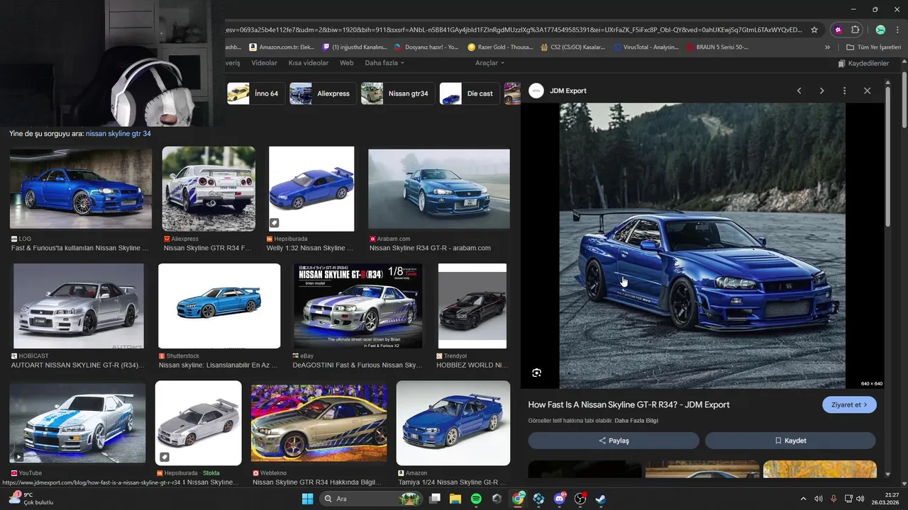Open the Arabam.com Skyline R34 GT-R thumbnail
The height and width of the screenshot is (510, 908).
point(439,188)
